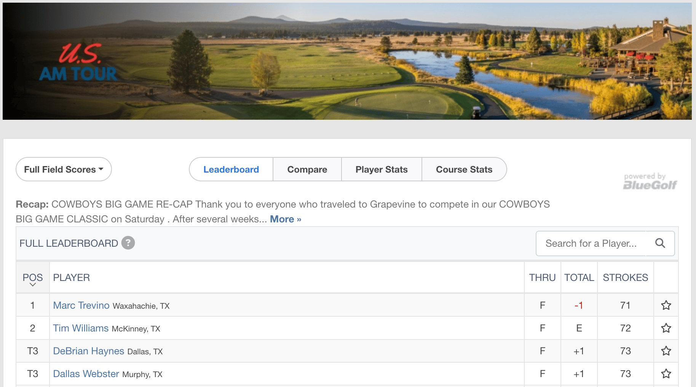Favorite DeBrian Haynes with the star
The image size is (696, 387).
click(666, 351)
